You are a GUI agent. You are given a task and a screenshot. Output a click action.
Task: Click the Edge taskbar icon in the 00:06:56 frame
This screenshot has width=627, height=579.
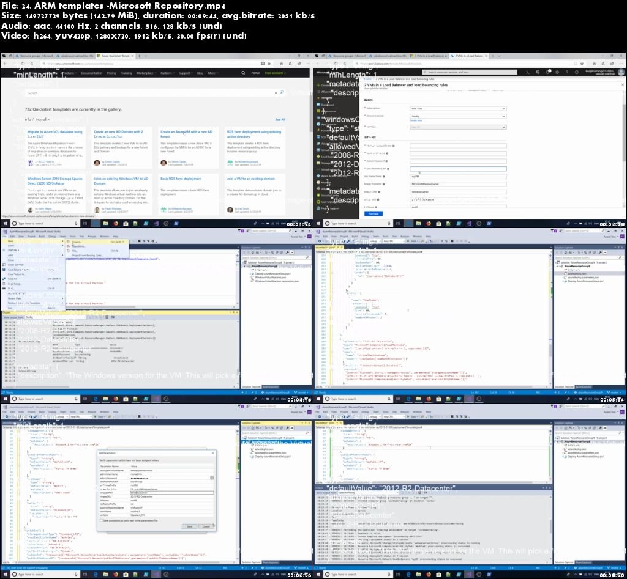96,575
